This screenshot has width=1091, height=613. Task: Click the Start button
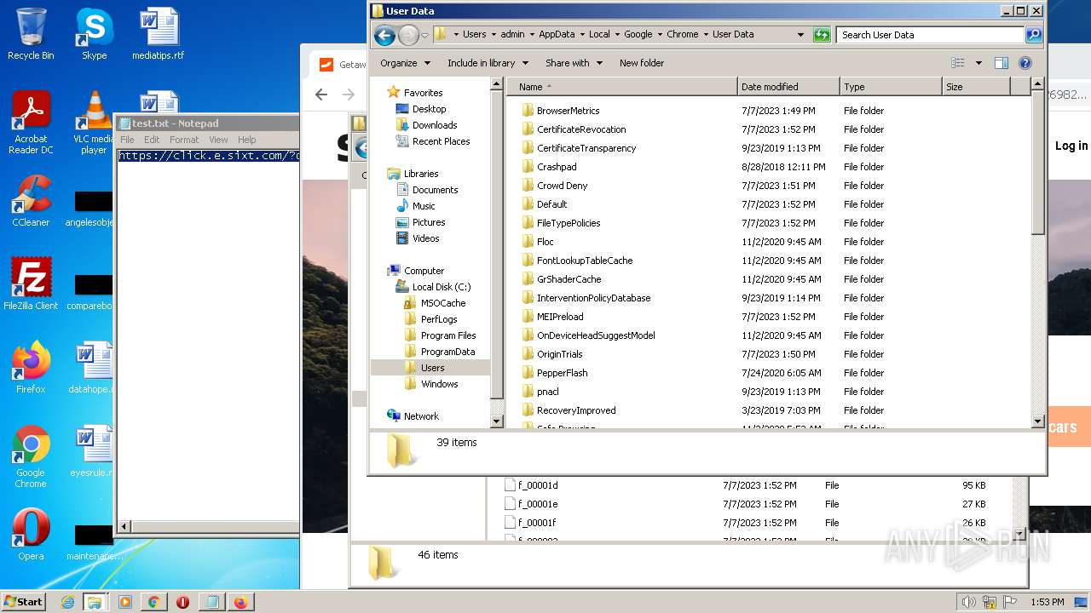pos(23,602)
